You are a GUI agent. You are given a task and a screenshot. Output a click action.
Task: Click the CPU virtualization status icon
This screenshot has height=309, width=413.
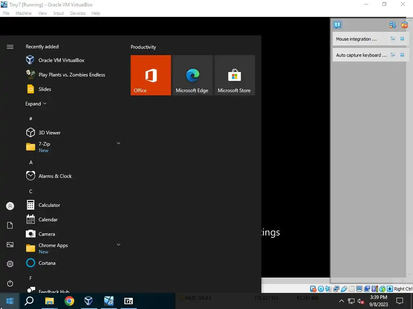point(375,289)
